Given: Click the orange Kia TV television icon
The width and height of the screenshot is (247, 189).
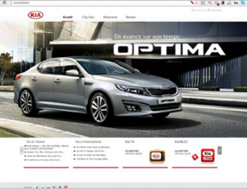Looking at the screenshot, I should point(157,156).
